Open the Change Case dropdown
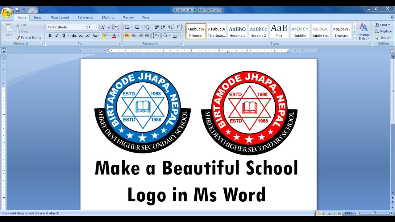 coord(96,36)
